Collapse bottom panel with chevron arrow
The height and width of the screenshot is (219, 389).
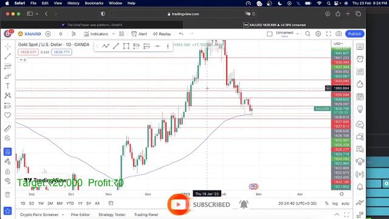(337, 215)
